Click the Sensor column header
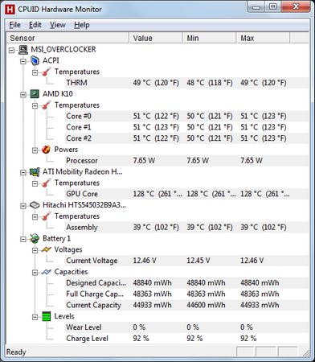This screenshot has height=362, width=315. click(x=67, y=38)
